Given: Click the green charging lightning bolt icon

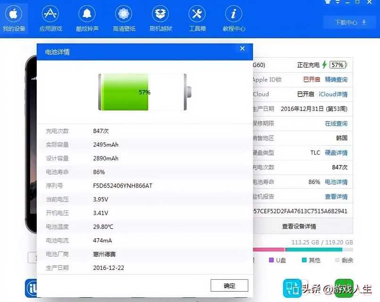Looking at the screenshot, I should point(324,65).
